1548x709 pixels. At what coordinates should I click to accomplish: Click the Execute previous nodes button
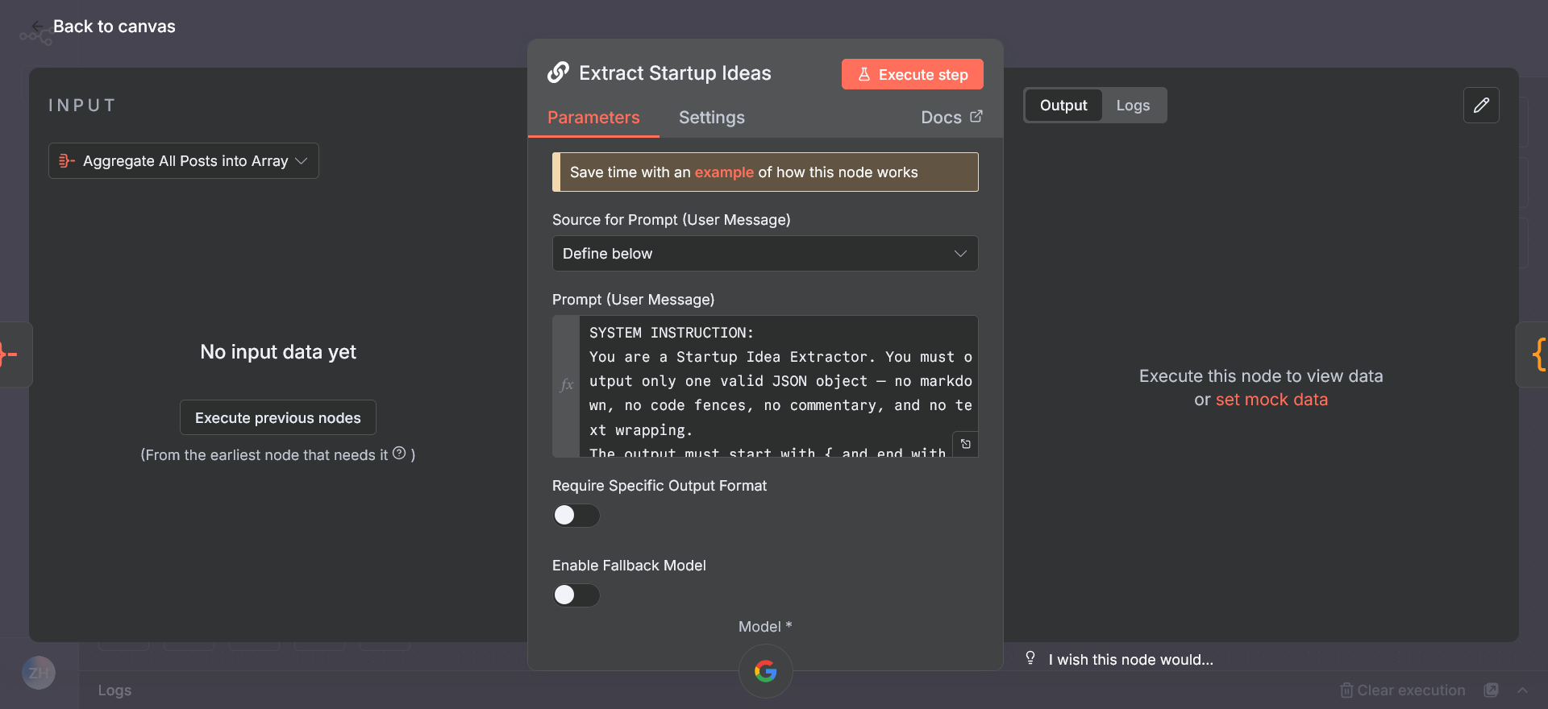[277, 418]
